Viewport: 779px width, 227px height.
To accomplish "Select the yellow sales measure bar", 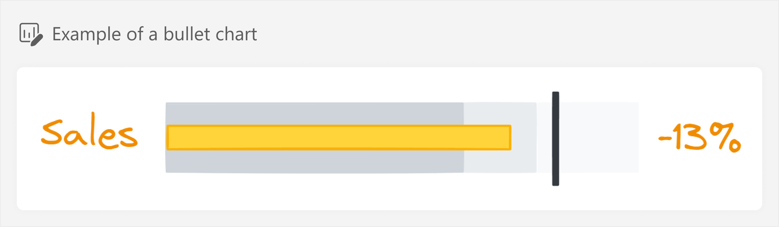I will coord(339,137).
